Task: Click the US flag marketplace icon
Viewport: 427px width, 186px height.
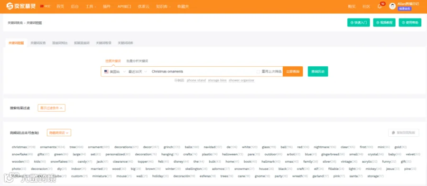Action: pos(106,71)
